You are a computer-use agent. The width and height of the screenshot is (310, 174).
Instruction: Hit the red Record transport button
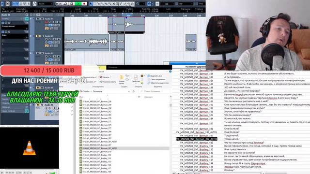pos(84,3)
